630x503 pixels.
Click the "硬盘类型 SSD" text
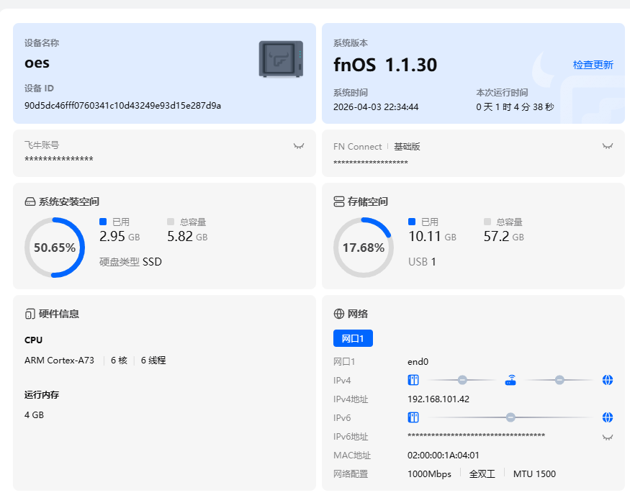point(130,262)
